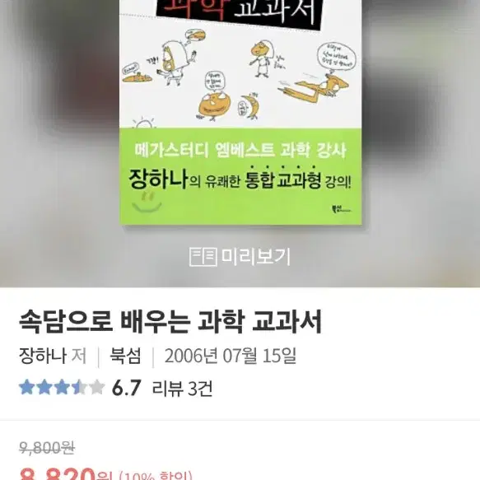
Task: Tap the red 8,820원 discounted price
Action: tap(66, 473)
